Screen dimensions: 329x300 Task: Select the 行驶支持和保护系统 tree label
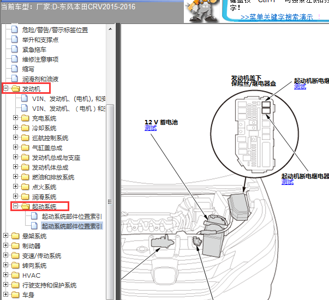tap(49, 285)
